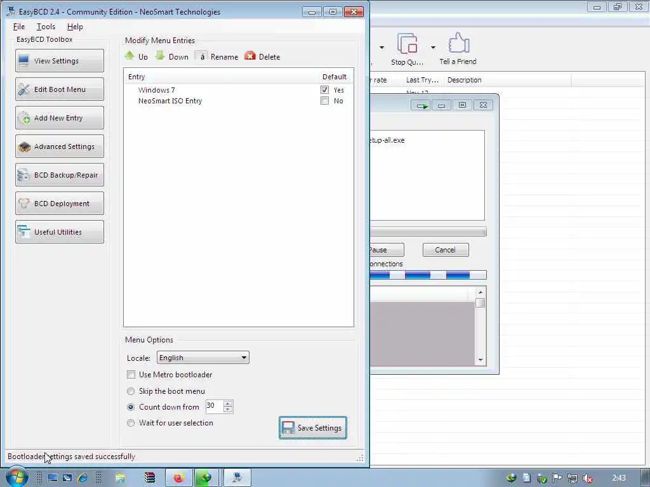Open the File menu
Image resolution: width=650 pixels, height=487 pixels.
coord(19,27)
